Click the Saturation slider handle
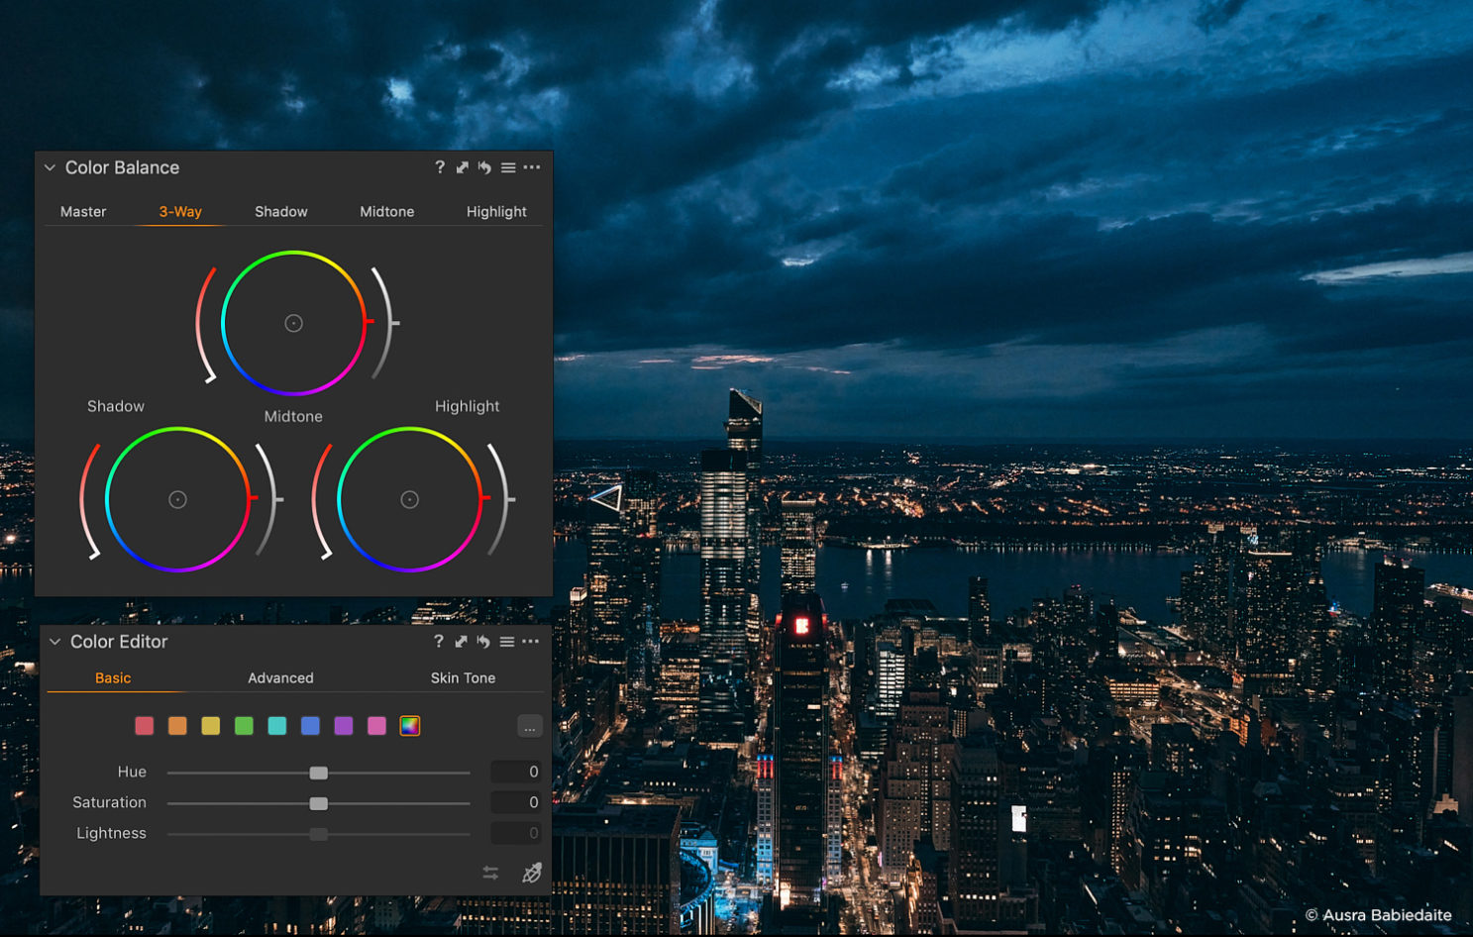This screenshot has width=1473, height=937. [x=318, y=803]
